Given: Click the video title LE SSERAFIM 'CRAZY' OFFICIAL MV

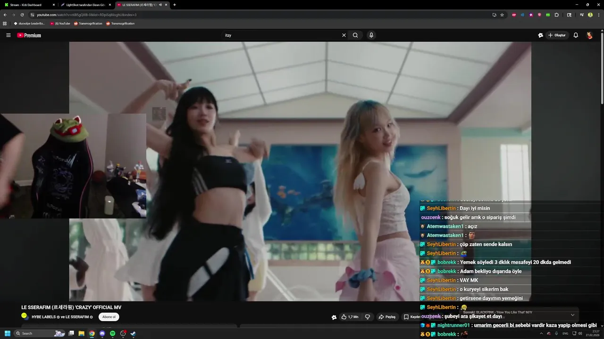Looking at the screenshot, I should 71,307.
